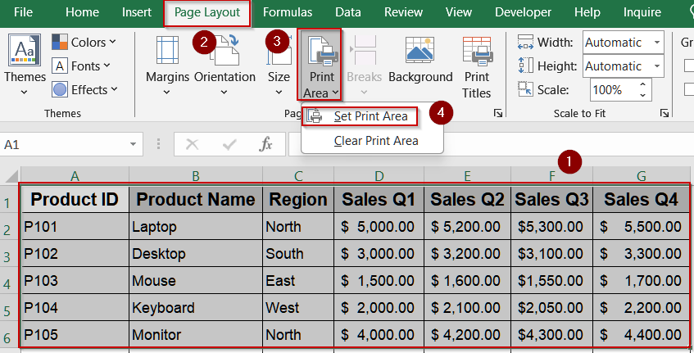Switch to the Formulas tab
Image resolution: width=694 pixels, height=353 pixels.
tap(287, 12)
